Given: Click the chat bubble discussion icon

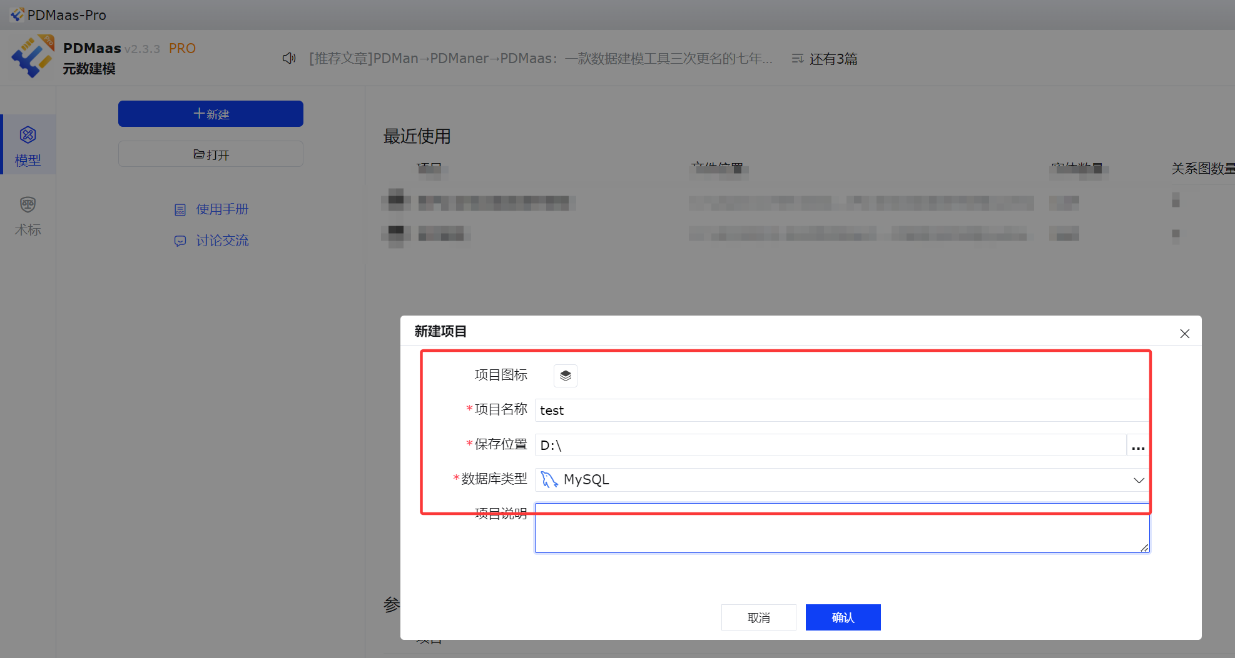Looking at the screenshot, I should pyautogui.click(x=180, y=241).
